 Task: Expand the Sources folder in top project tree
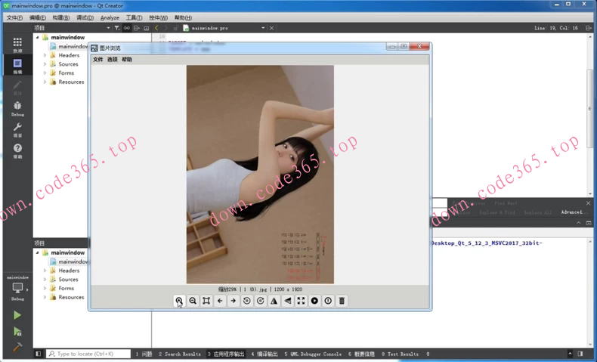click(x=45, y=64)
